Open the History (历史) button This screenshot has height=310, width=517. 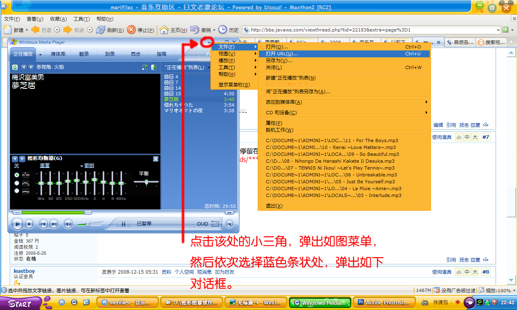[229, 30]
